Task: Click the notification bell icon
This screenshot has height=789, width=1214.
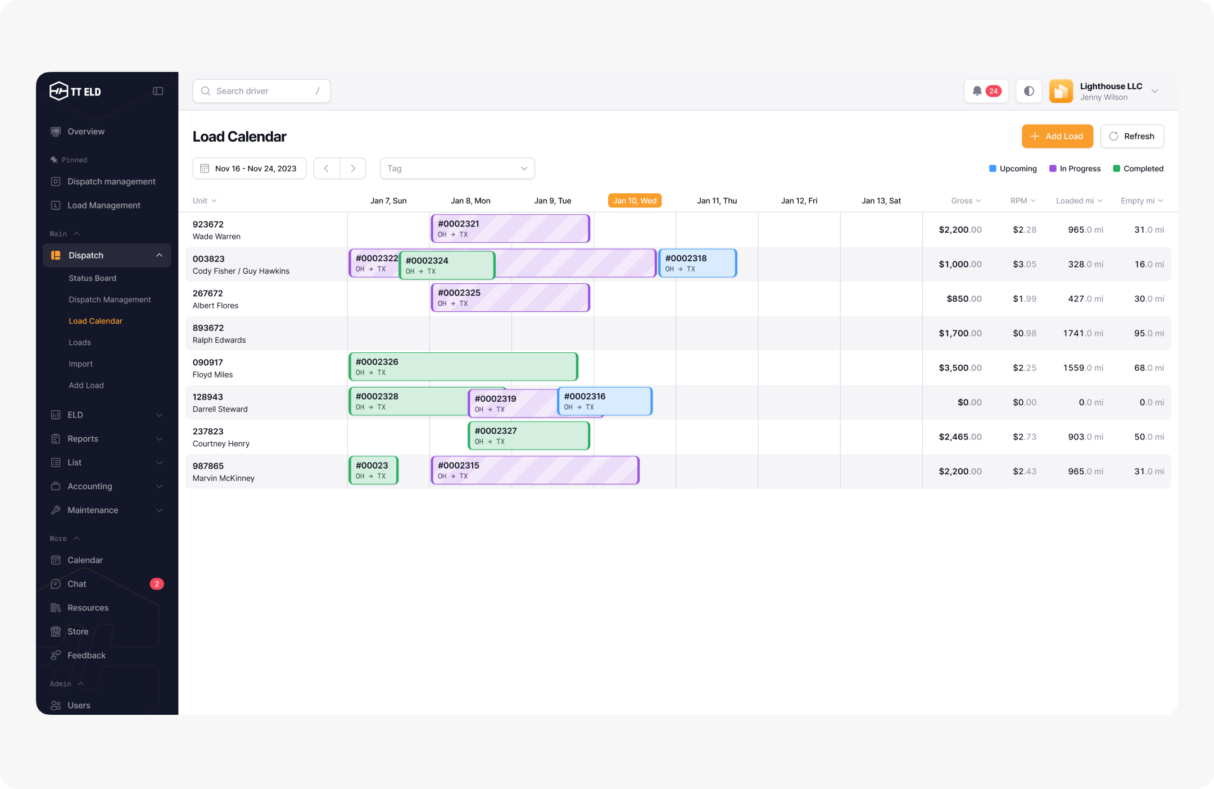Action: pyautogui.click(x=977, y=91)
